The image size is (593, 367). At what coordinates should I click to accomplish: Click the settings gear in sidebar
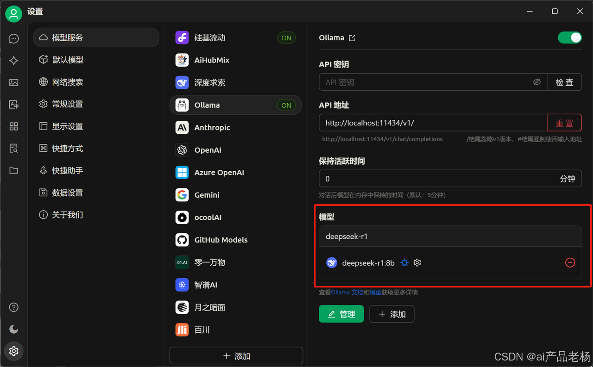click(14, 351)
